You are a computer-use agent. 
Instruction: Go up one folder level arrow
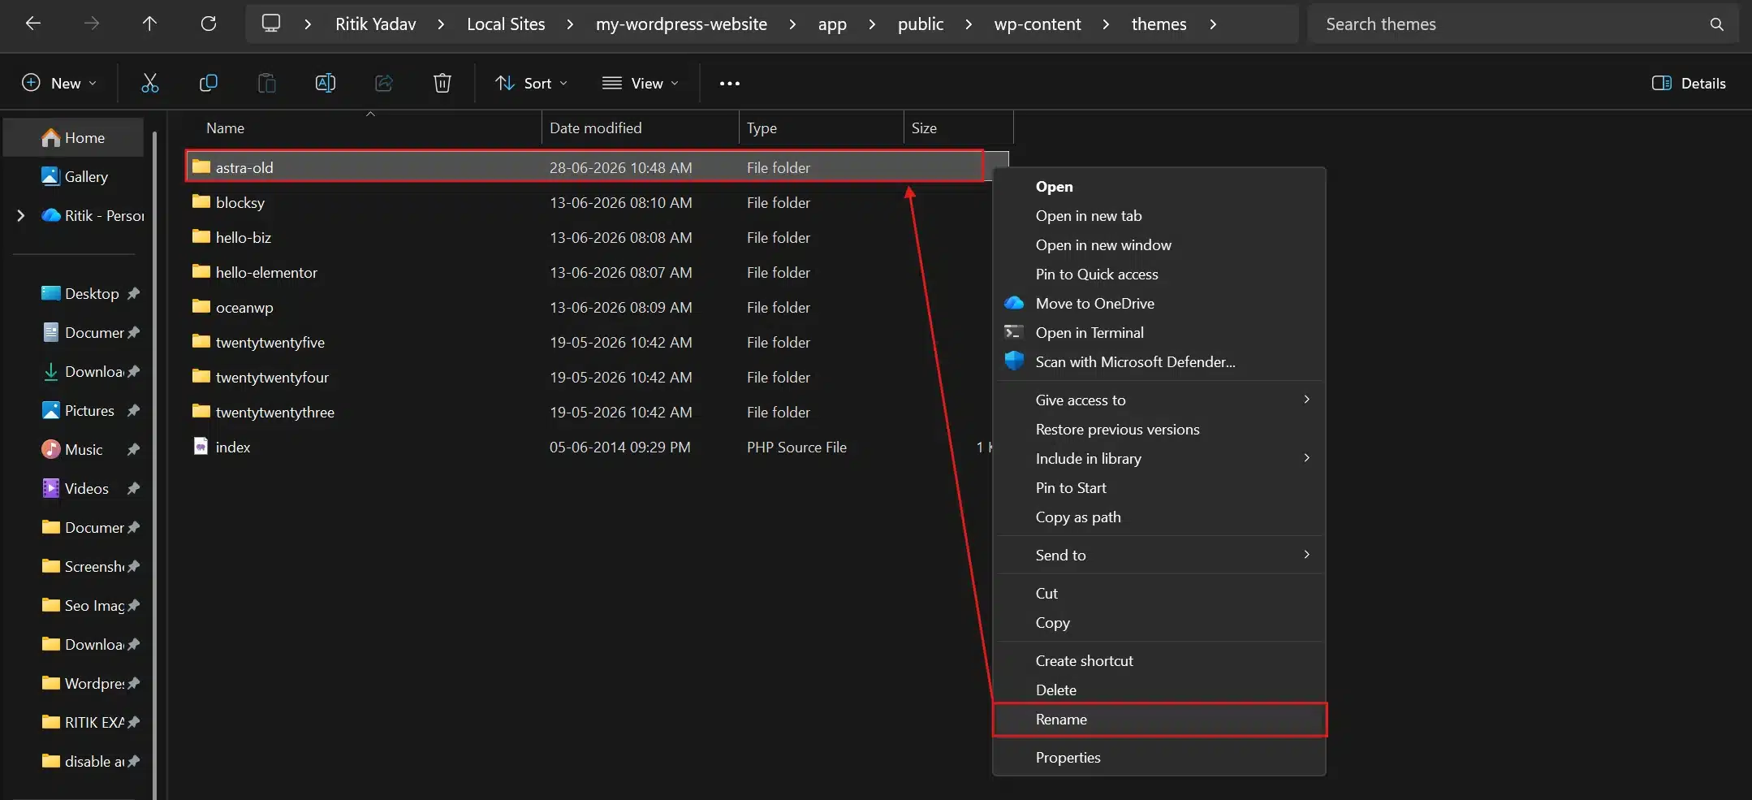[149, 24]
